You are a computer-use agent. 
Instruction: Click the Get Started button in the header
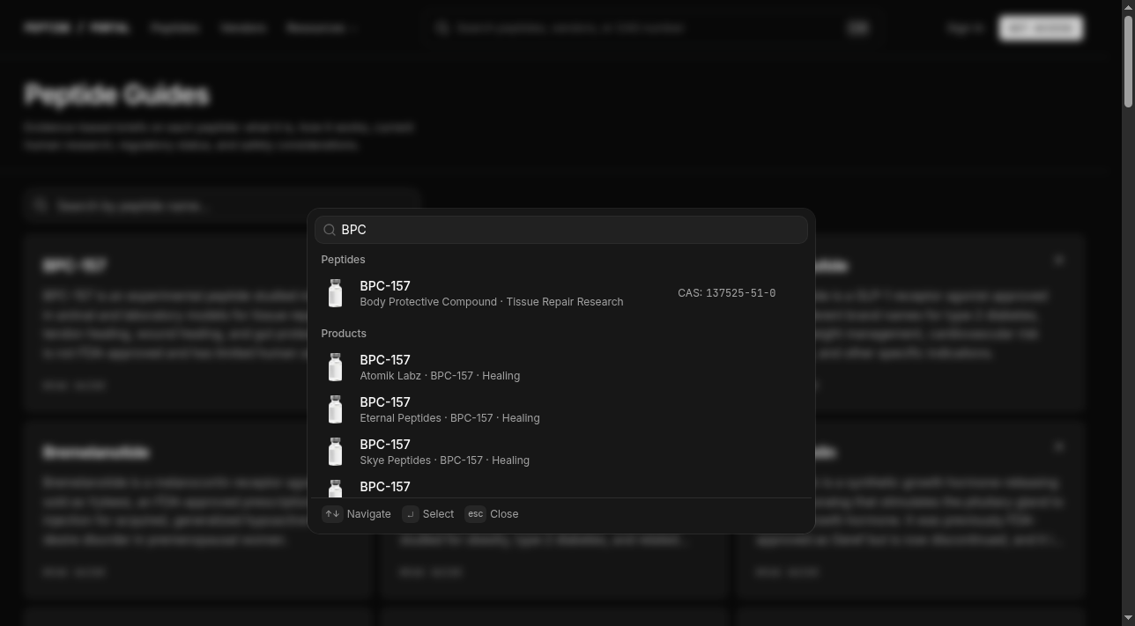tap(1041, 28)
